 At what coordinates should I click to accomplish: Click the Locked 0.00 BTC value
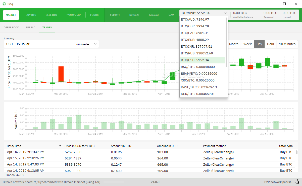click(289, 13)
